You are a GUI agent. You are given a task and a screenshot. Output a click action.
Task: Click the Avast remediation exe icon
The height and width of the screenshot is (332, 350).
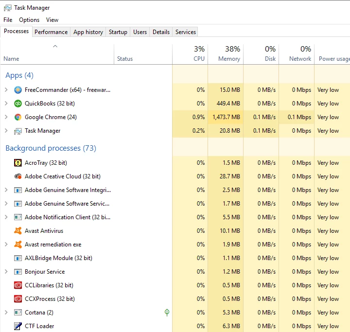point(18,245)
